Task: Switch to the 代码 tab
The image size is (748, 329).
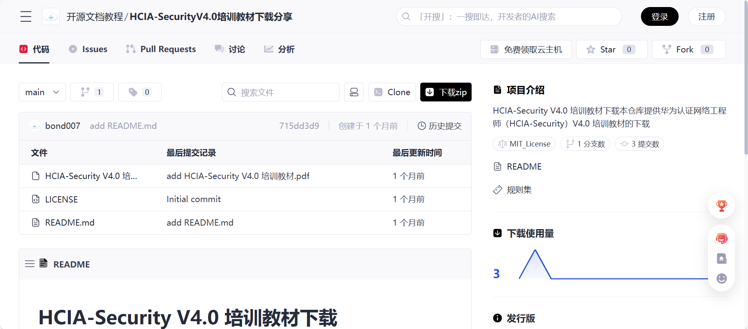Action: click(34, 49)
